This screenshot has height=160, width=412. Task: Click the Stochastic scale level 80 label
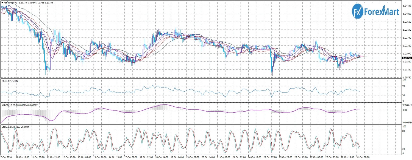(404, 131)
